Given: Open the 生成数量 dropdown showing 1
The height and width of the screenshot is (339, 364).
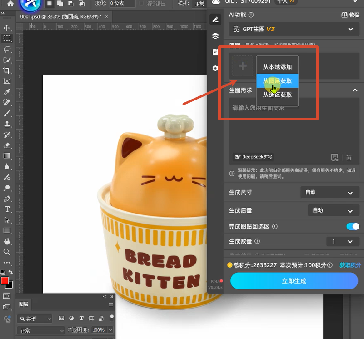Looking at the screenshot, I should point(343,241).
